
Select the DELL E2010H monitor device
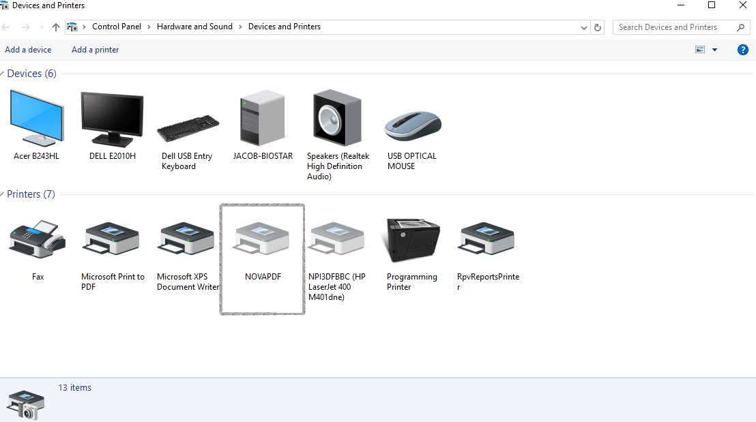[x=112, y=120]
